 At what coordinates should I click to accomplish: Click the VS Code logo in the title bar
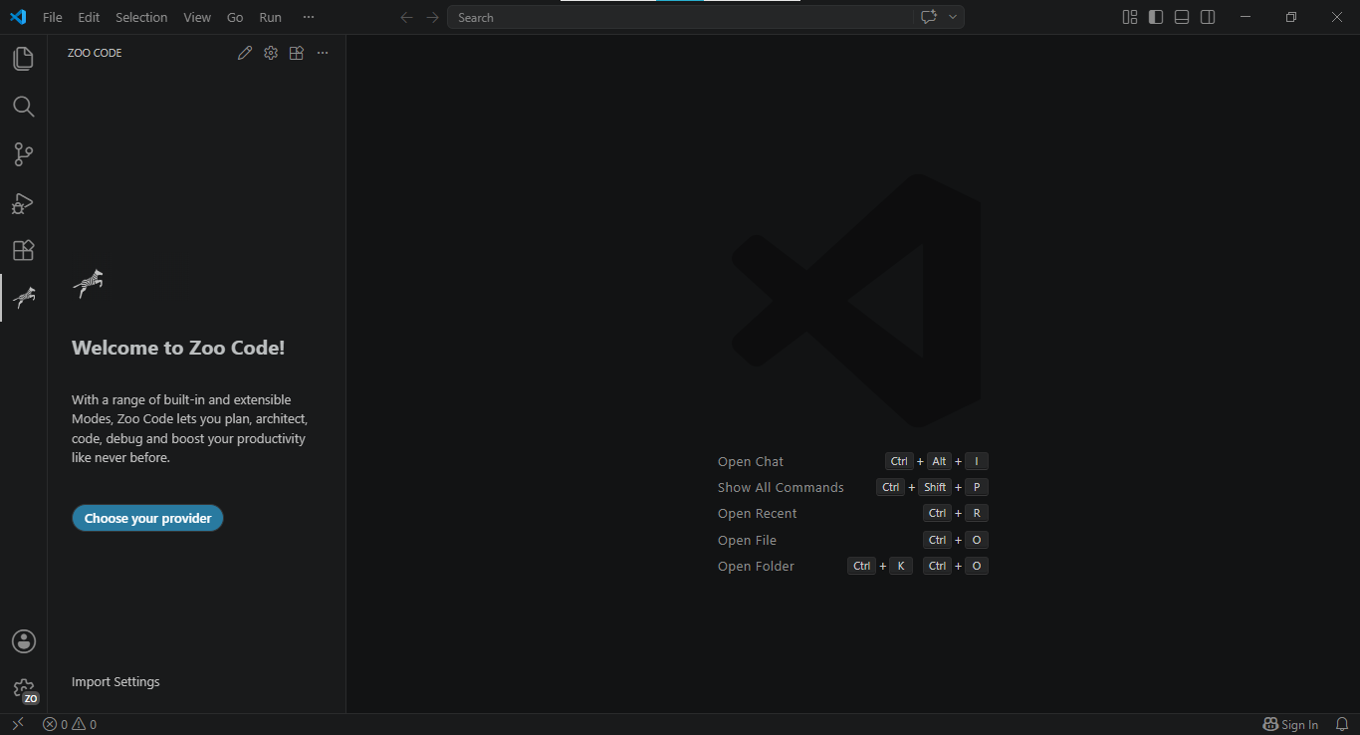click(x=18, y=17)
